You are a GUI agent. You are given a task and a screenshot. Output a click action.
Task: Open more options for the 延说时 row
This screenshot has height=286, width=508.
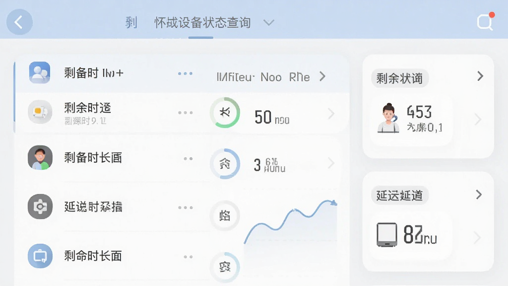click(186, 208)
